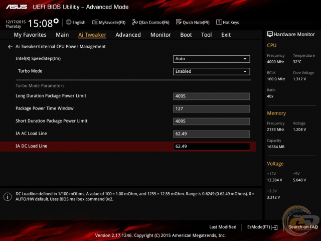Switch to EzMode(F7)

pos(262,227)
